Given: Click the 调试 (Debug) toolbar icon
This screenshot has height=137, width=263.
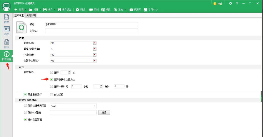Looking at the screenshot, I should (78, 10).
